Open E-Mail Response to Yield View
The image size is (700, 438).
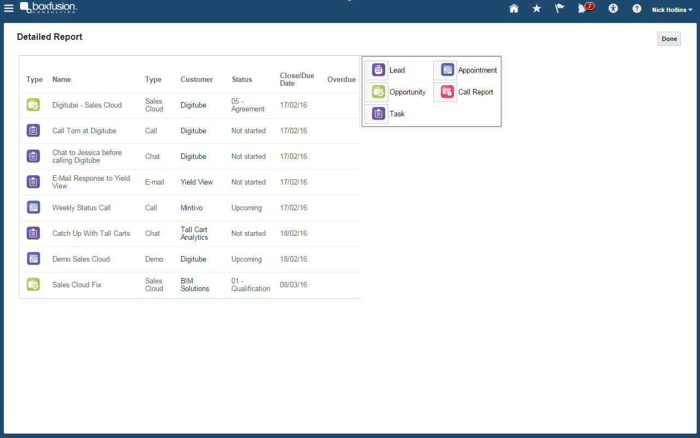[91, 182]
